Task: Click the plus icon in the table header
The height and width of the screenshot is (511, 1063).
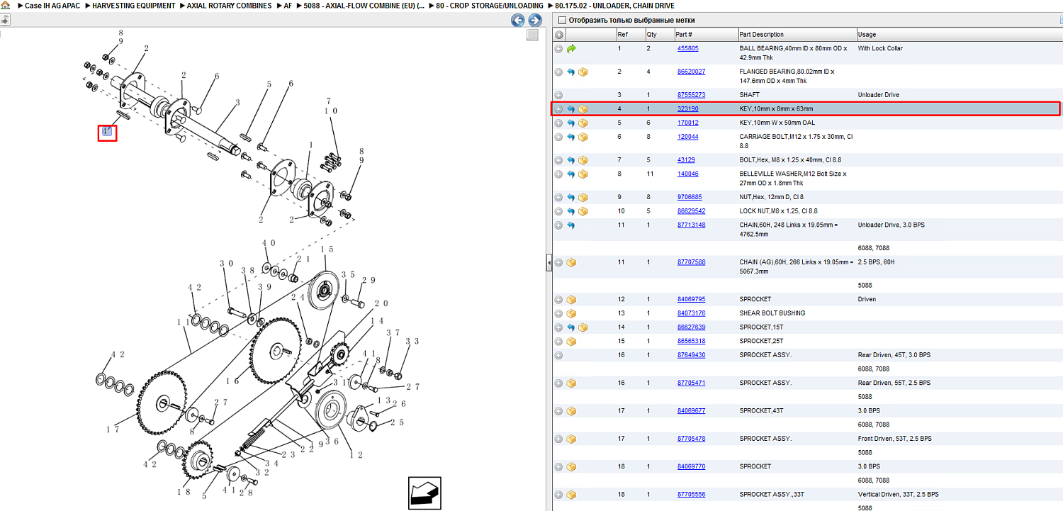Action: 559,35
